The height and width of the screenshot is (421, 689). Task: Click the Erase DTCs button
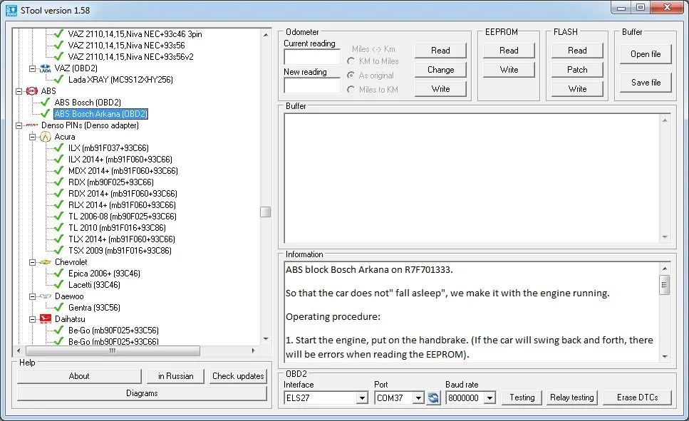click(637, 397)
